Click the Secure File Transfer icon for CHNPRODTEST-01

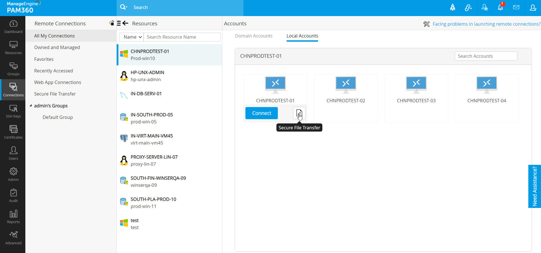[x=299, y=113]
